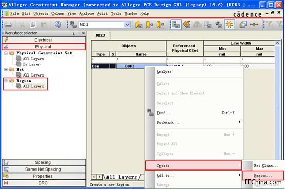Switch to the DDR3 document tab

point(100,35)
